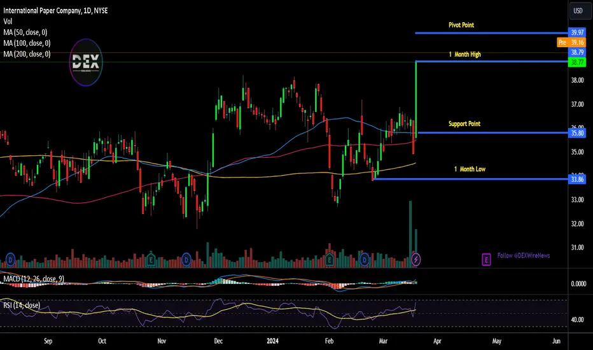
Task: Click the Follow @DEXWireNews text
Action: (x=524, y=255)
